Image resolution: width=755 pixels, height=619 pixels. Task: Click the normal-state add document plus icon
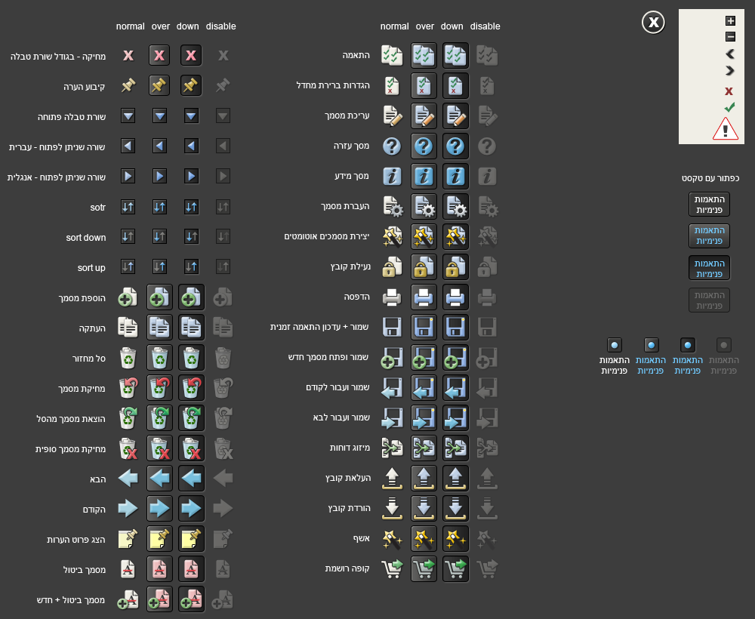pyautogui.click(x=128, y=297)
